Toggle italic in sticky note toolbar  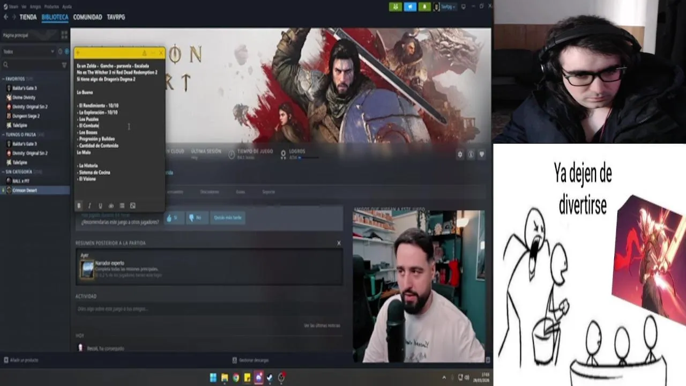pyautogui.click(x=90, y=206)
